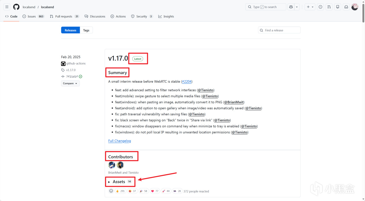Click the github-actions avatar icon
Image resolution: width=365 pixels, height=201 pixels.
63,64
